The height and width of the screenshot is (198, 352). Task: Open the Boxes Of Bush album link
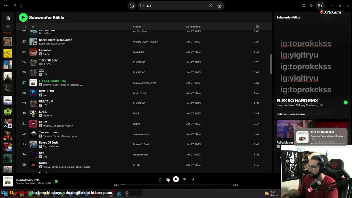tap(141, 144)
